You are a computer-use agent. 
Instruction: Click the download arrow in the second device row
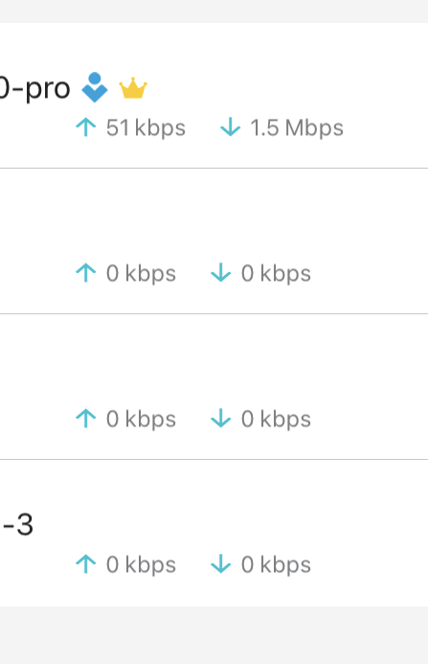click(221, 273)
